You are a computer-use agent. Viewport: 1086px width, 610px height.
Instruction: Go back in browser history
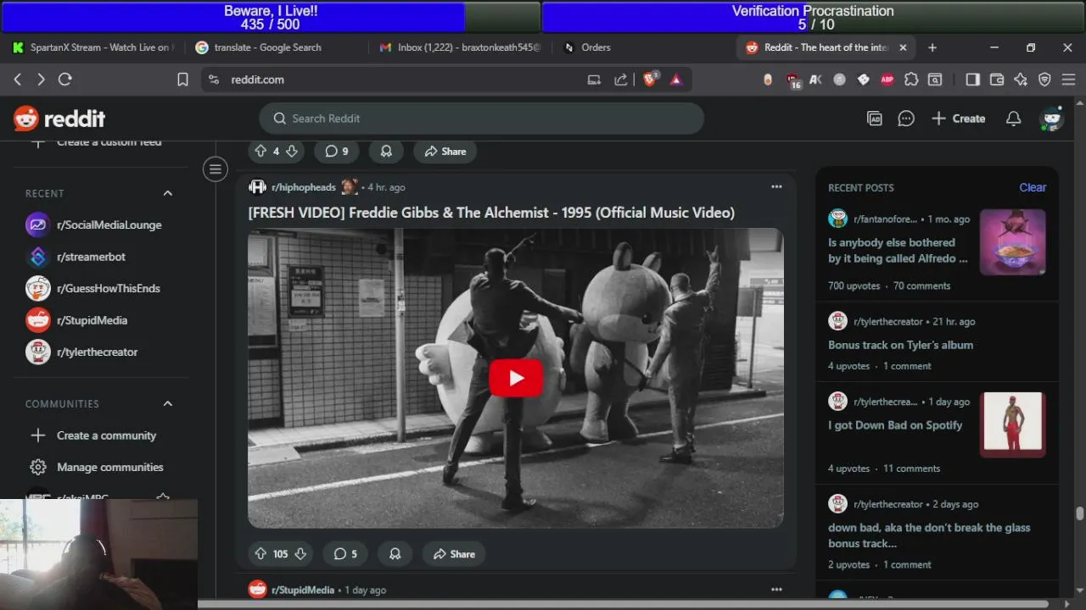click(x=17, y=80)
